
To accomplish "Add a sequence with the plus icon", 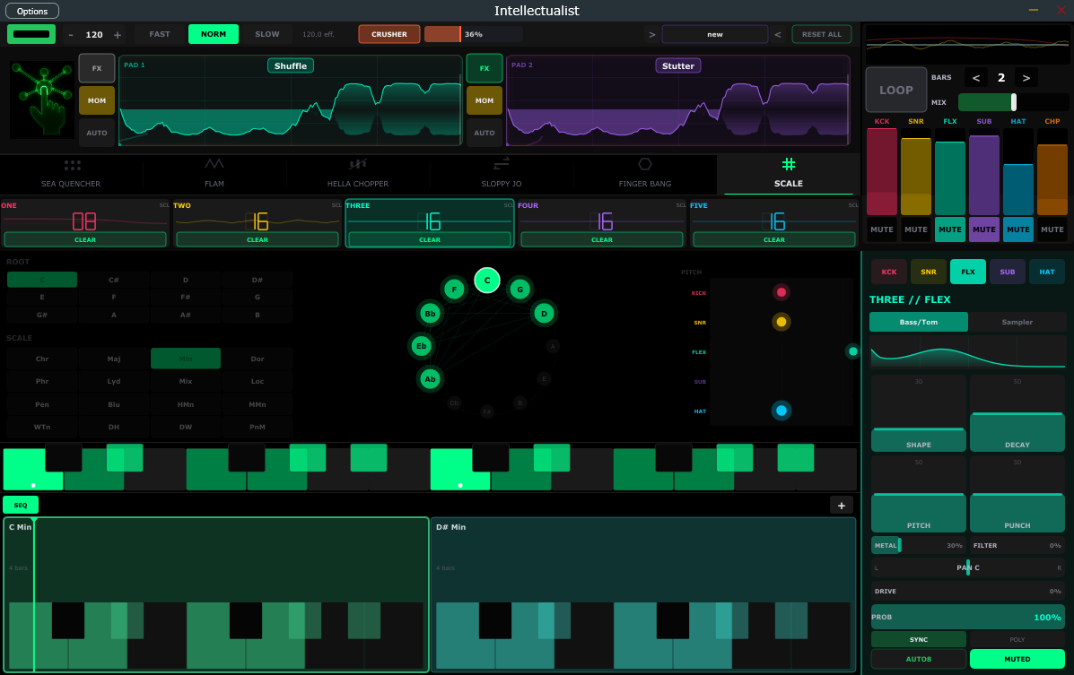I will point(841,506).
